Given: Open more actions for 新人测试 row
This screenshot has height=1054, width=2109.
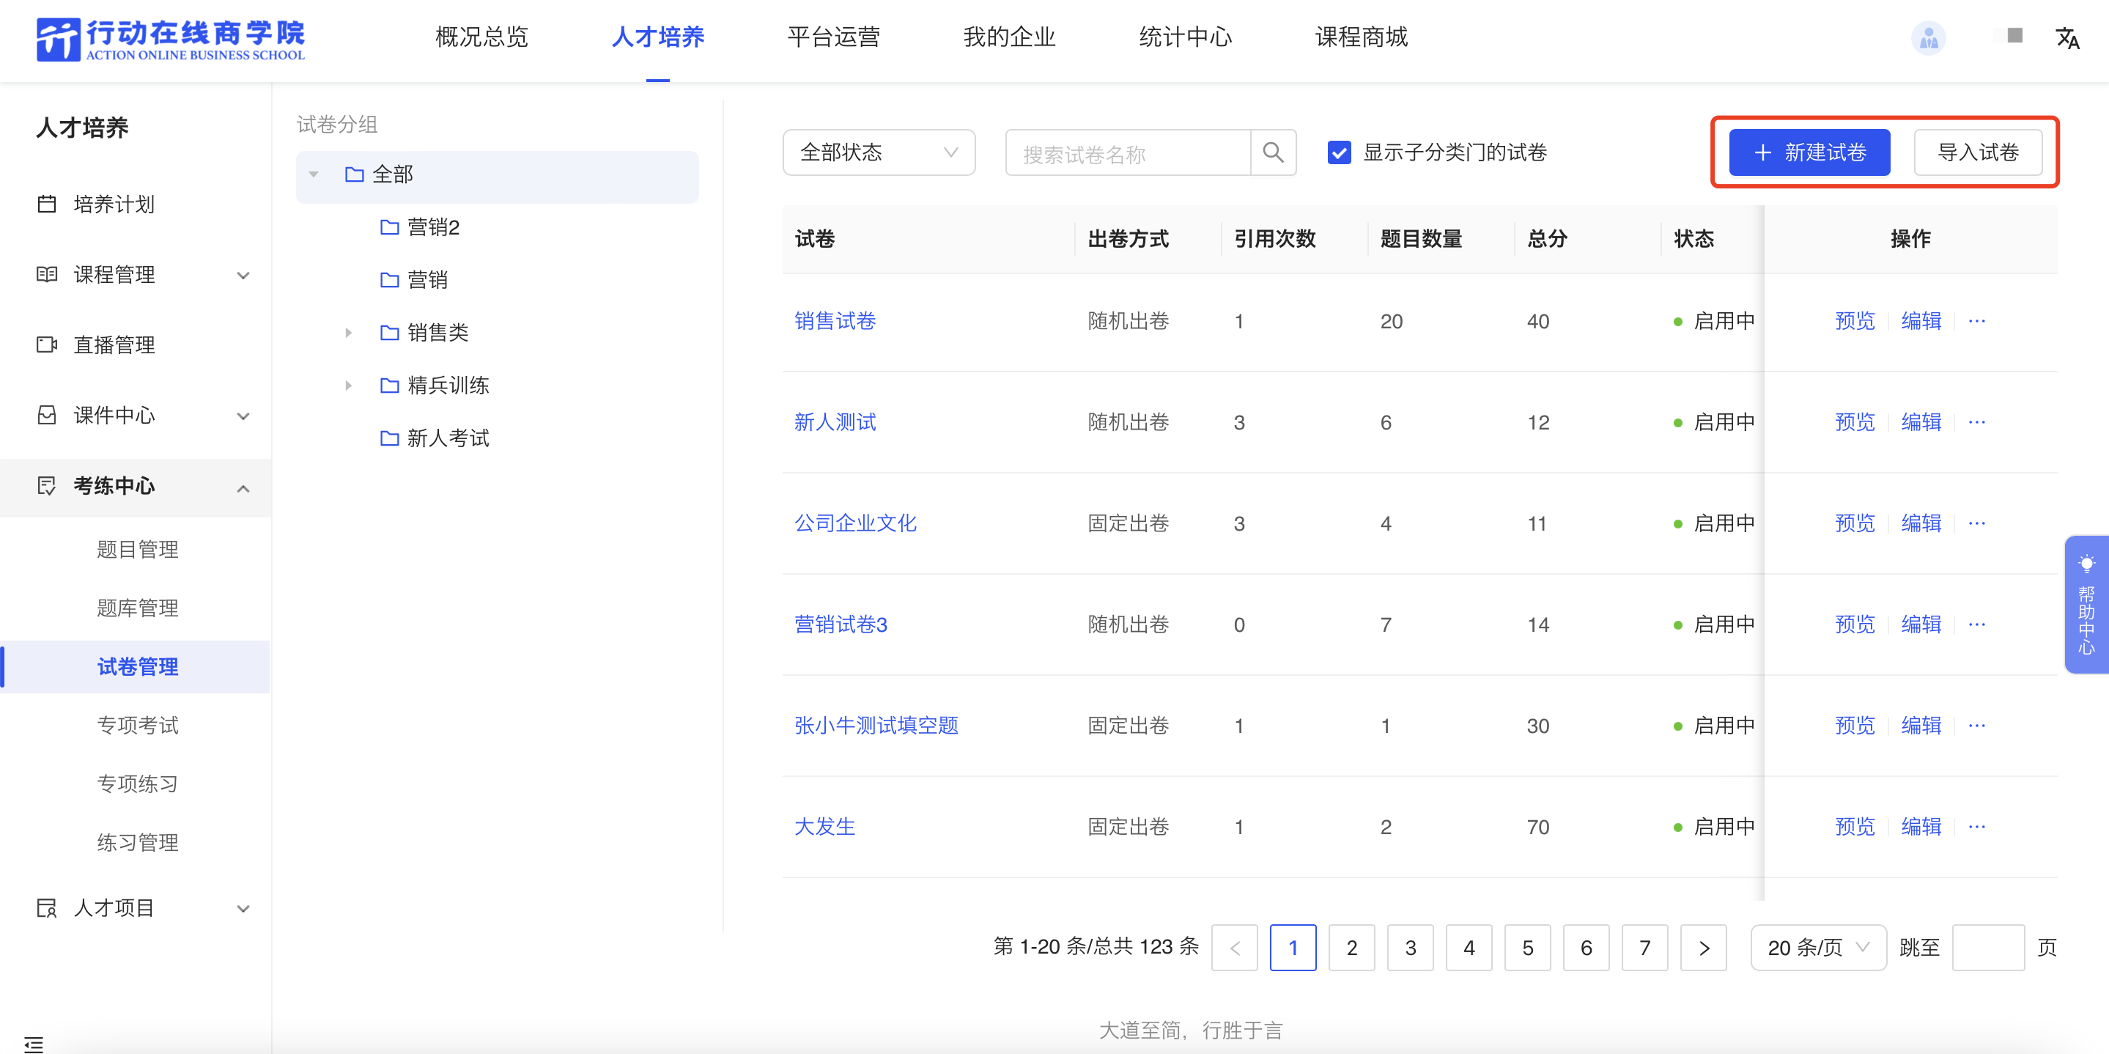Looking at the screenshot, I should [1976, 421].
